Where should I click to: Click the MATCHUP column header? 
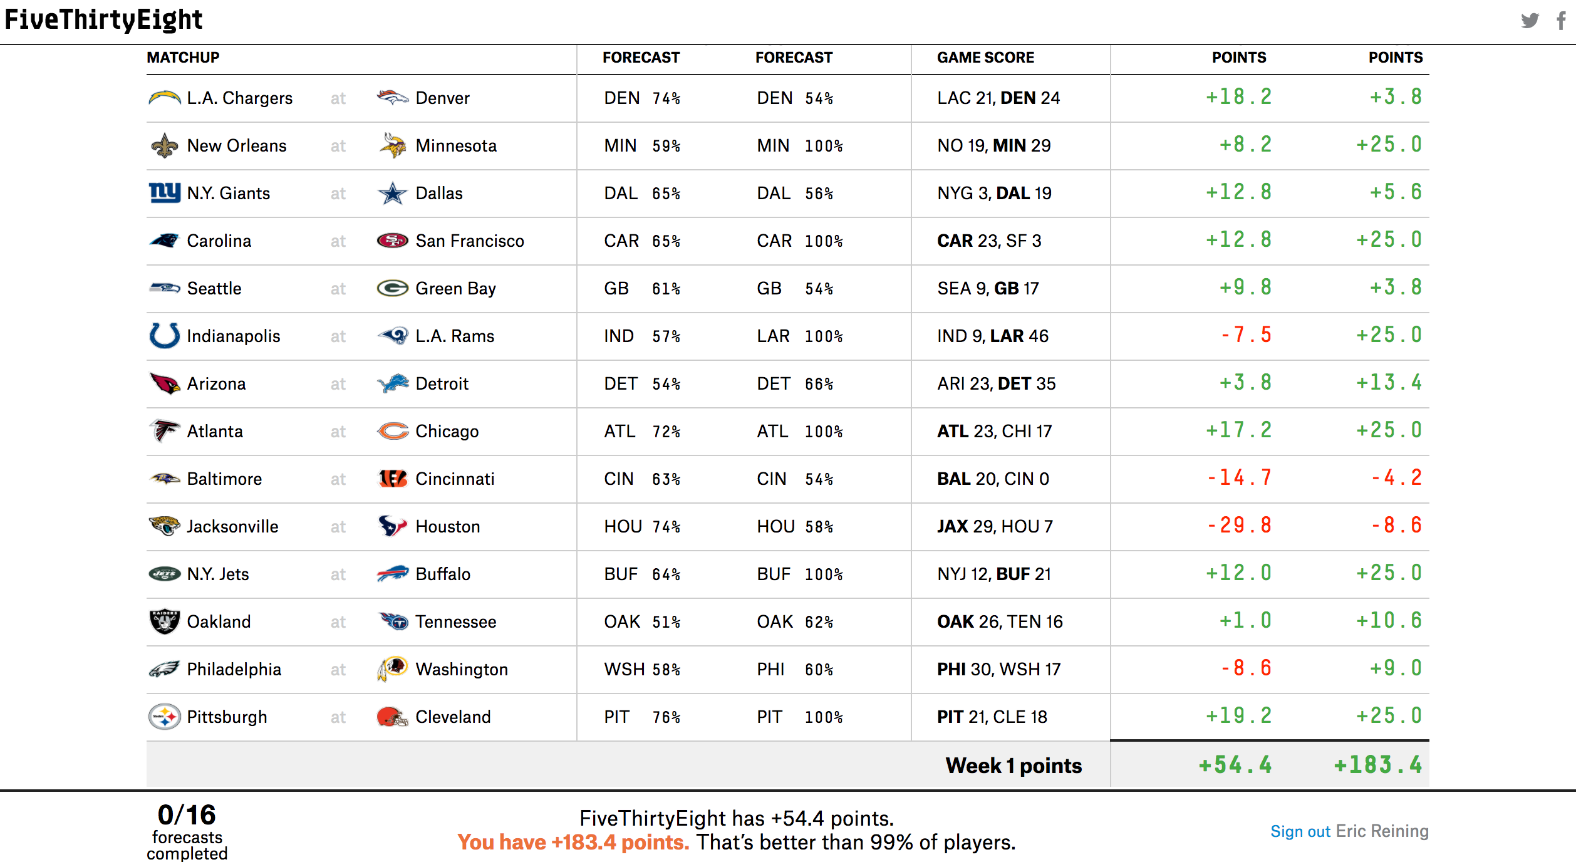point(183,58)
